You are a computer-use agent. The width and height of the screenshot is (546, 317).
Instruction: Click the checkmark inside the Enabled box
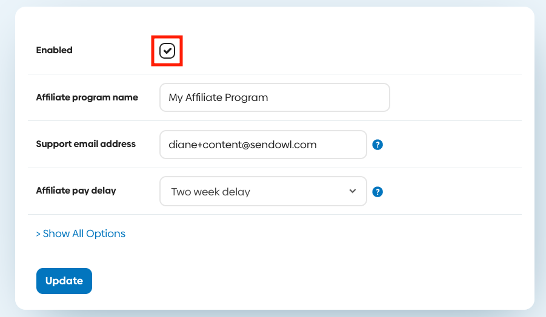pos(167,51)
